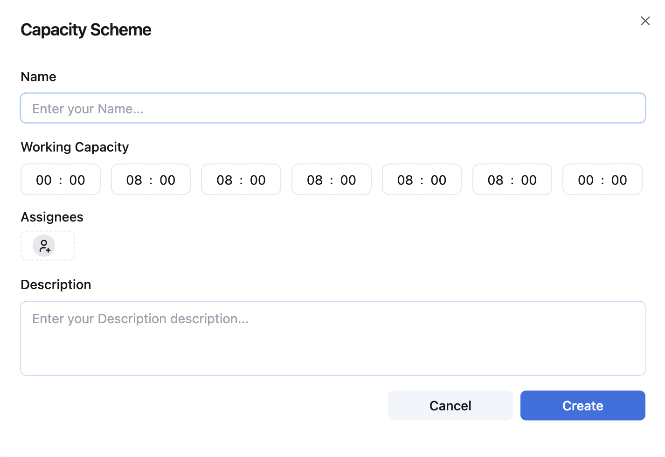Image resolution: width=665 pixels, height=457 pixels.
Task: Click the minute digits of the last time field
Action: tap(619, 180)
